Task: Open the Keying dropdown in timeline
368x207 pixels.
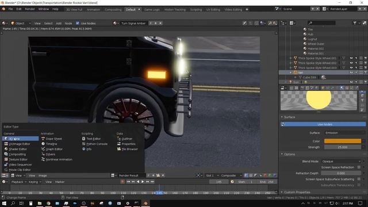Action: tap(34, 182)
